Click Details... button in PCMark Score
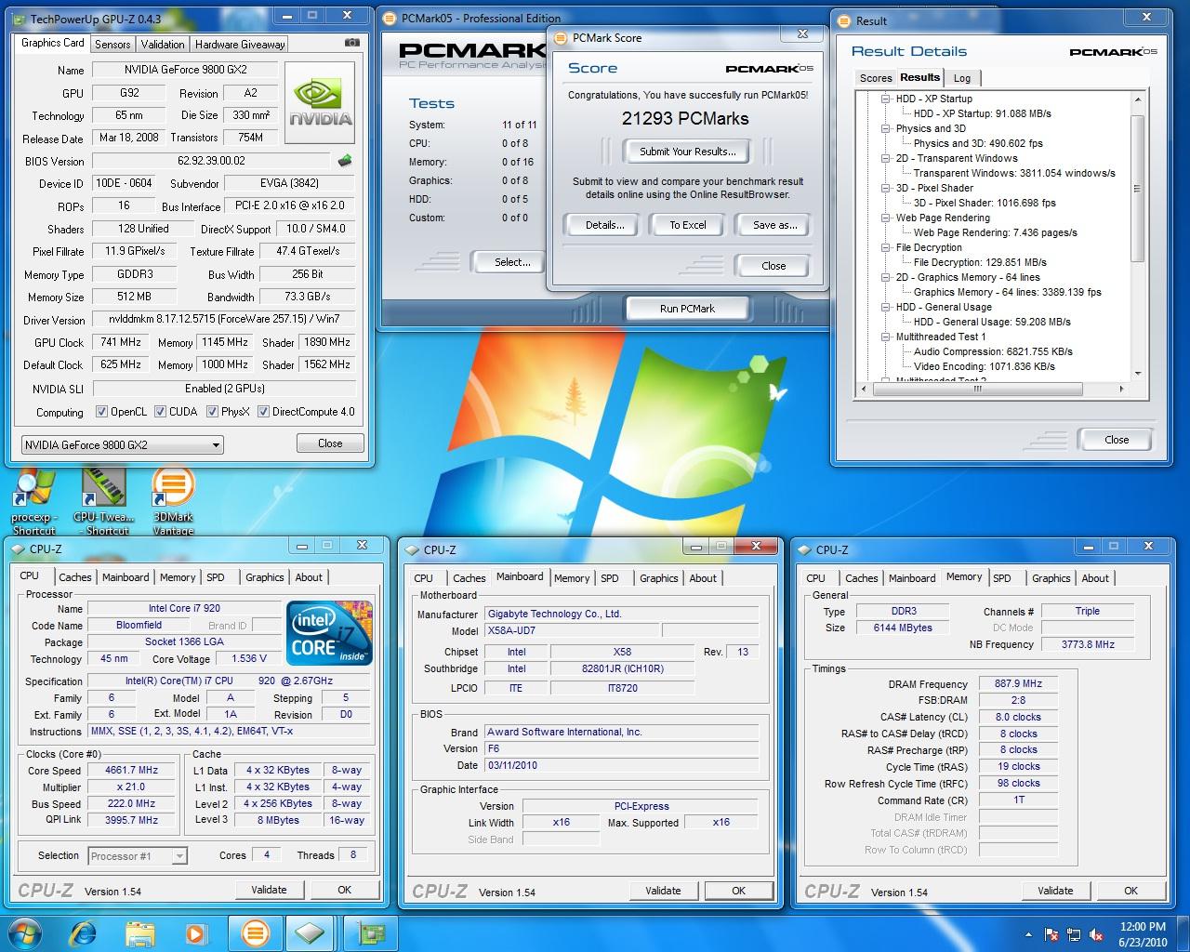Screen dimensions: 1190x952 pos(604,225)
